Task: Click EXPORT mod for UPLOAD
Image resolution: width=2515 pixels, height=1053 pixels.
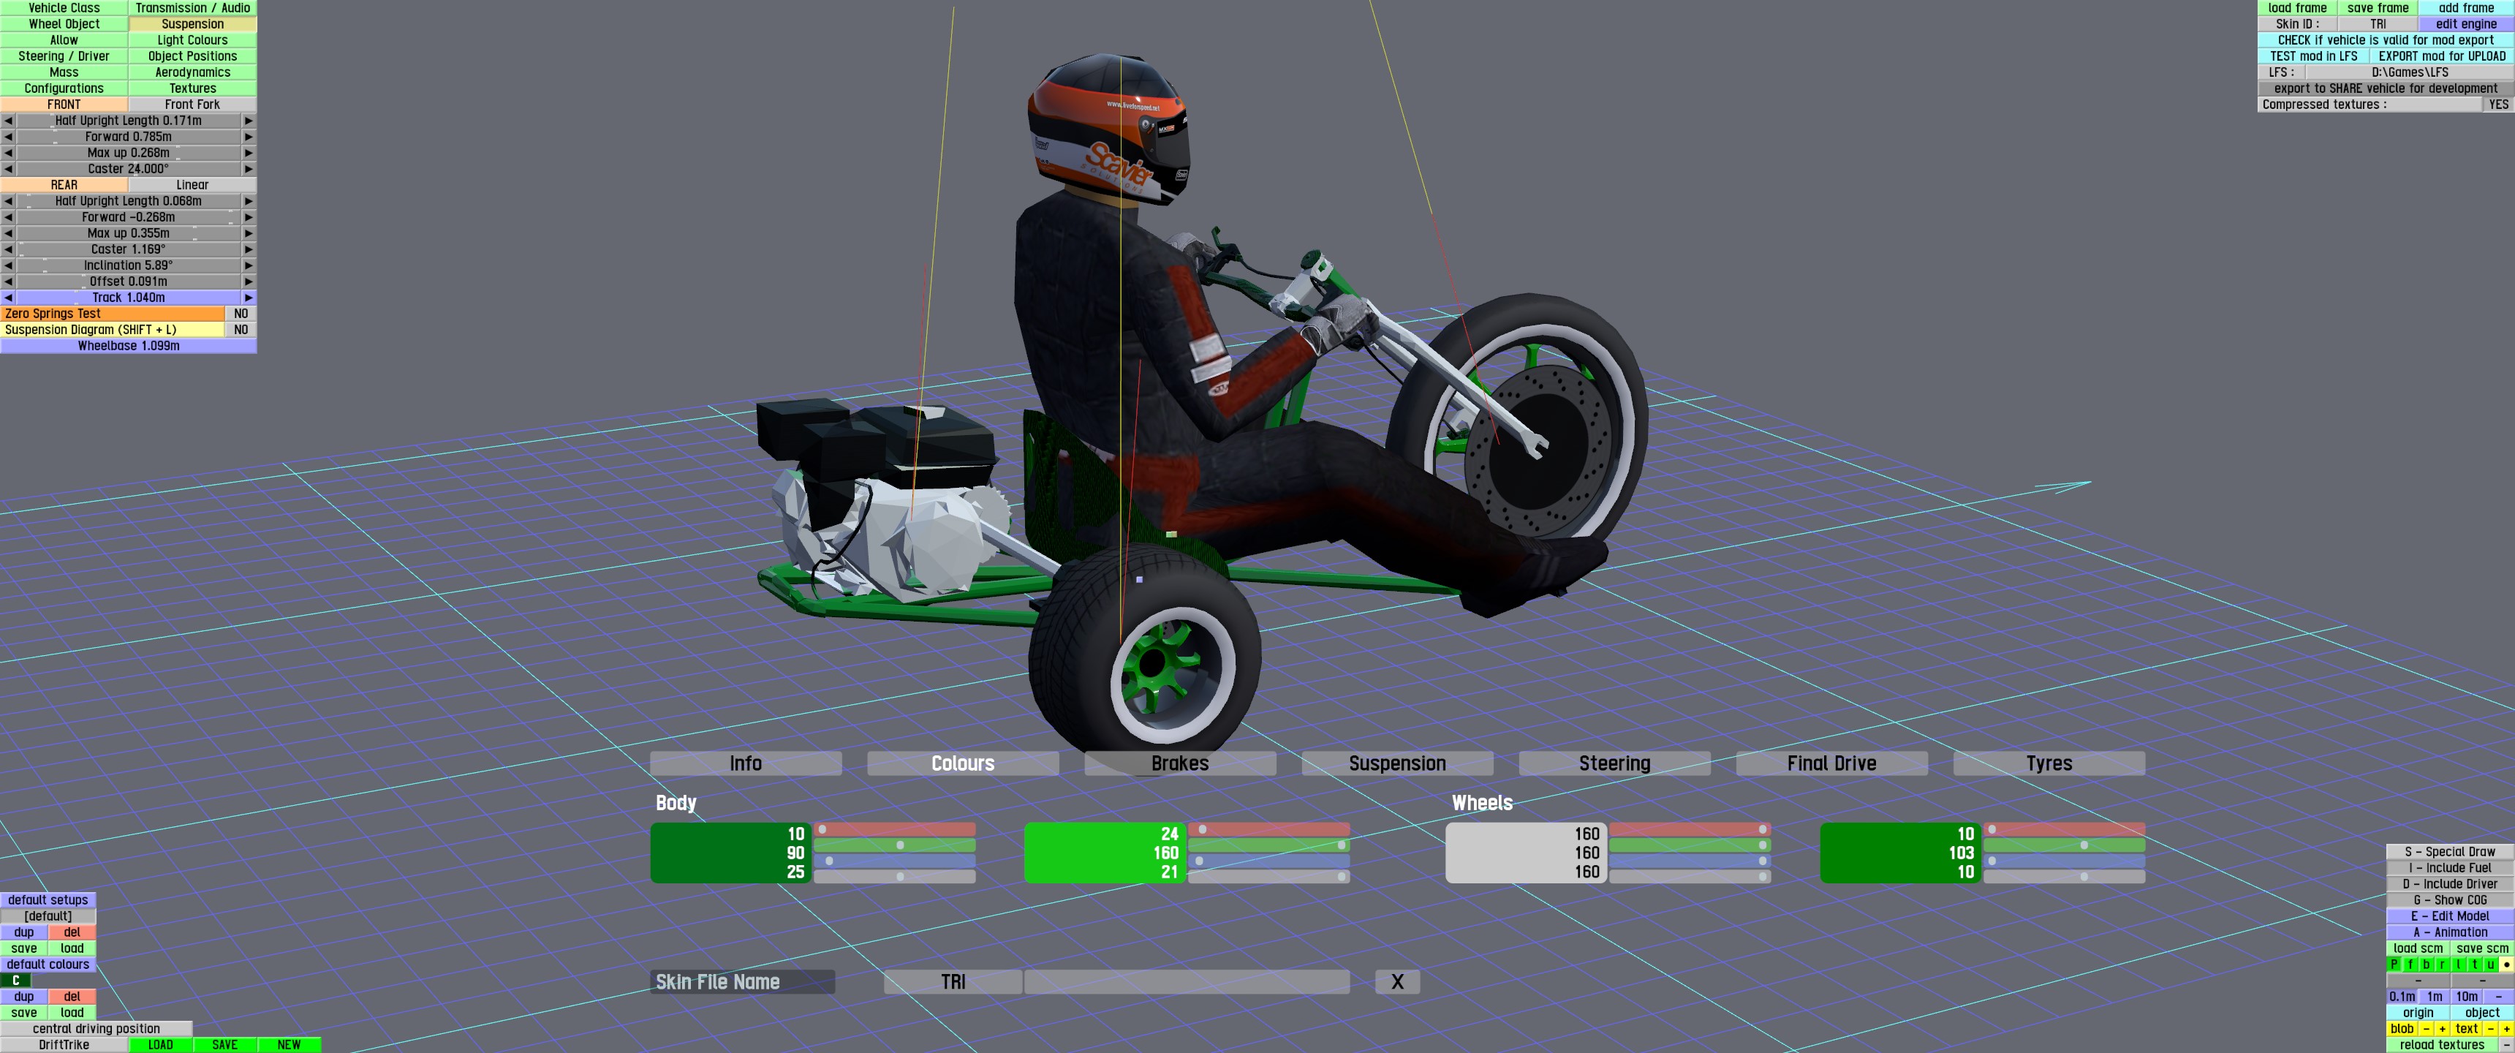Action: click(x=2441, y=56)
